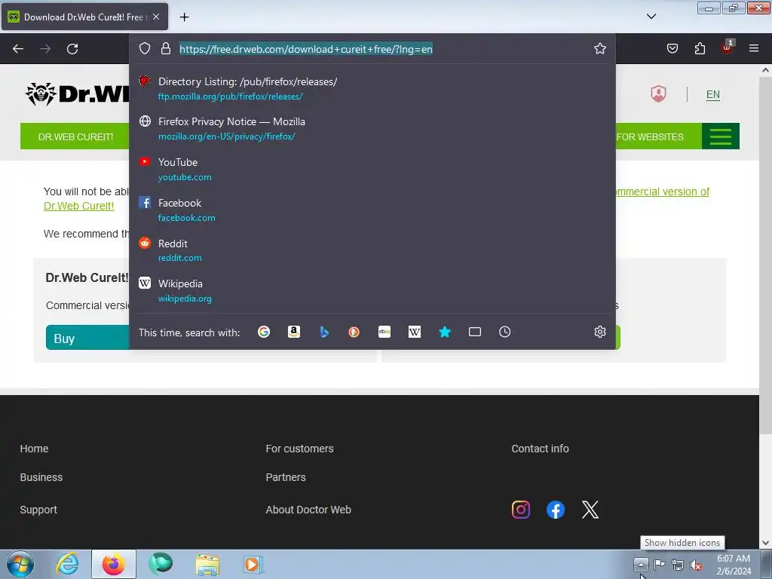Open tracking protection shield icon

click(144, 48)
